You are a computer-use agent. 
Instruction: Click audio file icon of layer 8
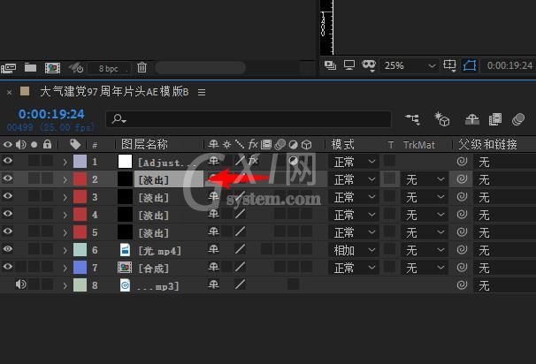coord(125,285)
